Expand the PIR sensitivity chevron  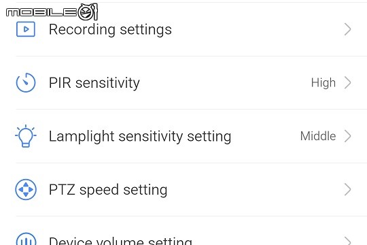click(x=348, y=82)
